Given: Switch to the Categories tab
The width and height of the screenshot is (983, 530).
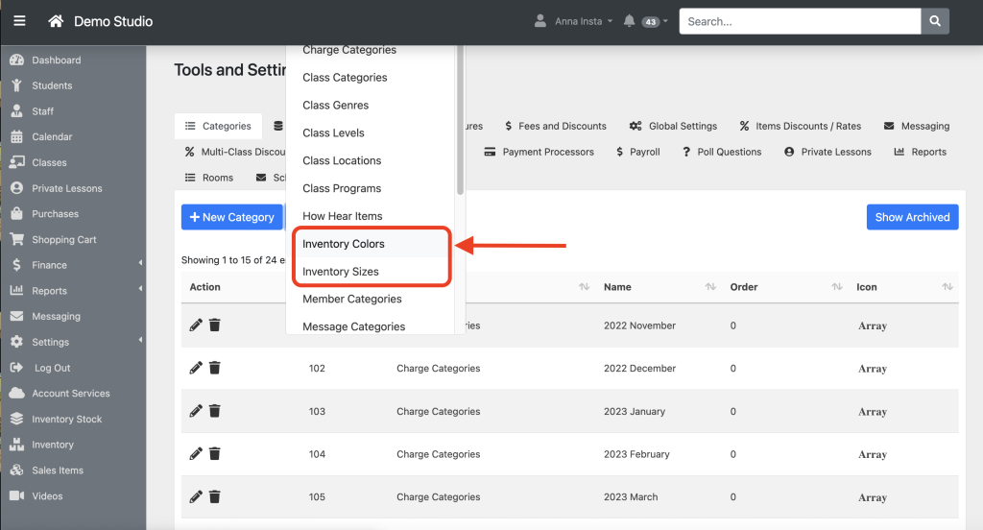Looking at the screenshot, I should pyautogui.click(x=218, y=126).
